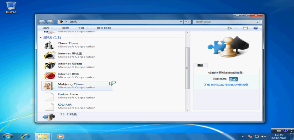Open Chess Titans game icon
294x140 pixels.
49,45
